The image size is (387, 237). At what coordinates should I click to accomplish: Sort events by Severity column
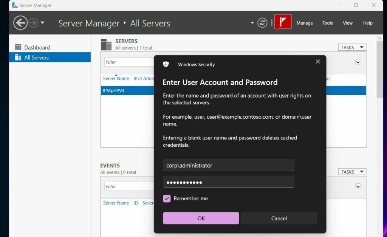(x=148, y=203)
